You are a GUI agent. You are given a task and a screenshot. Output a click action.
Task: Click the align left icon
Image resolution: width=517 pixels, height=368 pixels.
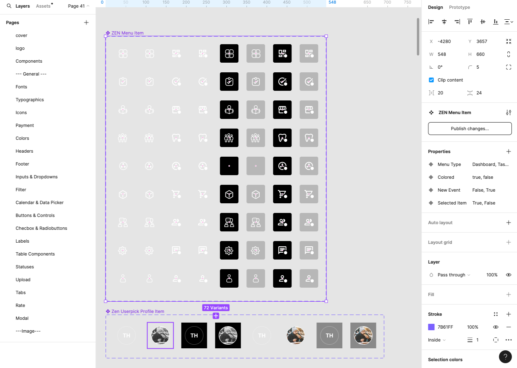(431, 22)
